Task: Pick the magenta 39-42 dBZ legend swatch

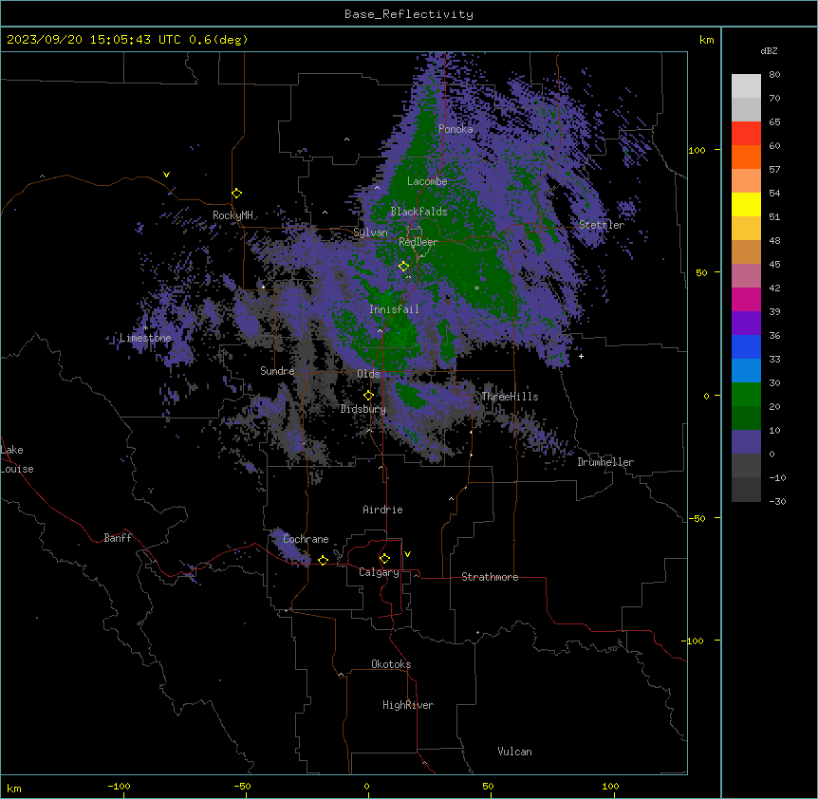Action: click(746, 299)
